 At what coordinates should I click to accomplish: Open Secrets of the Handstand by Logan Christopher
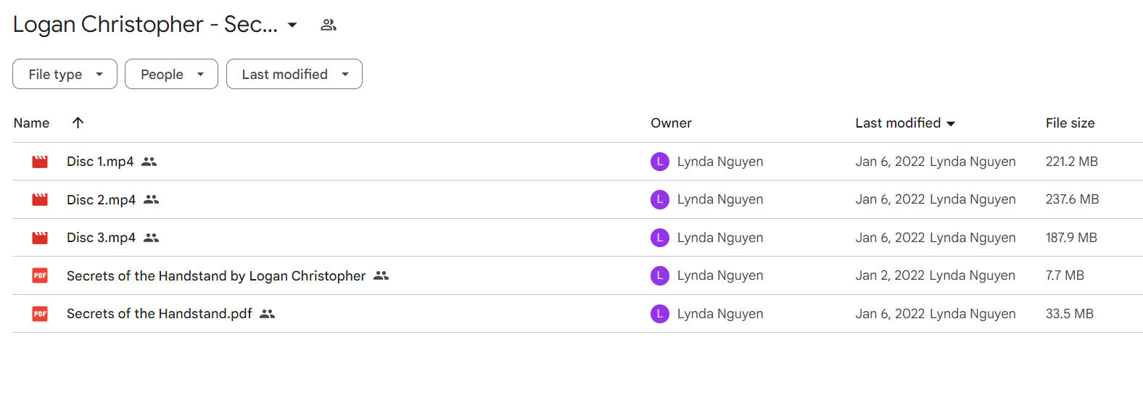point(216,275)
